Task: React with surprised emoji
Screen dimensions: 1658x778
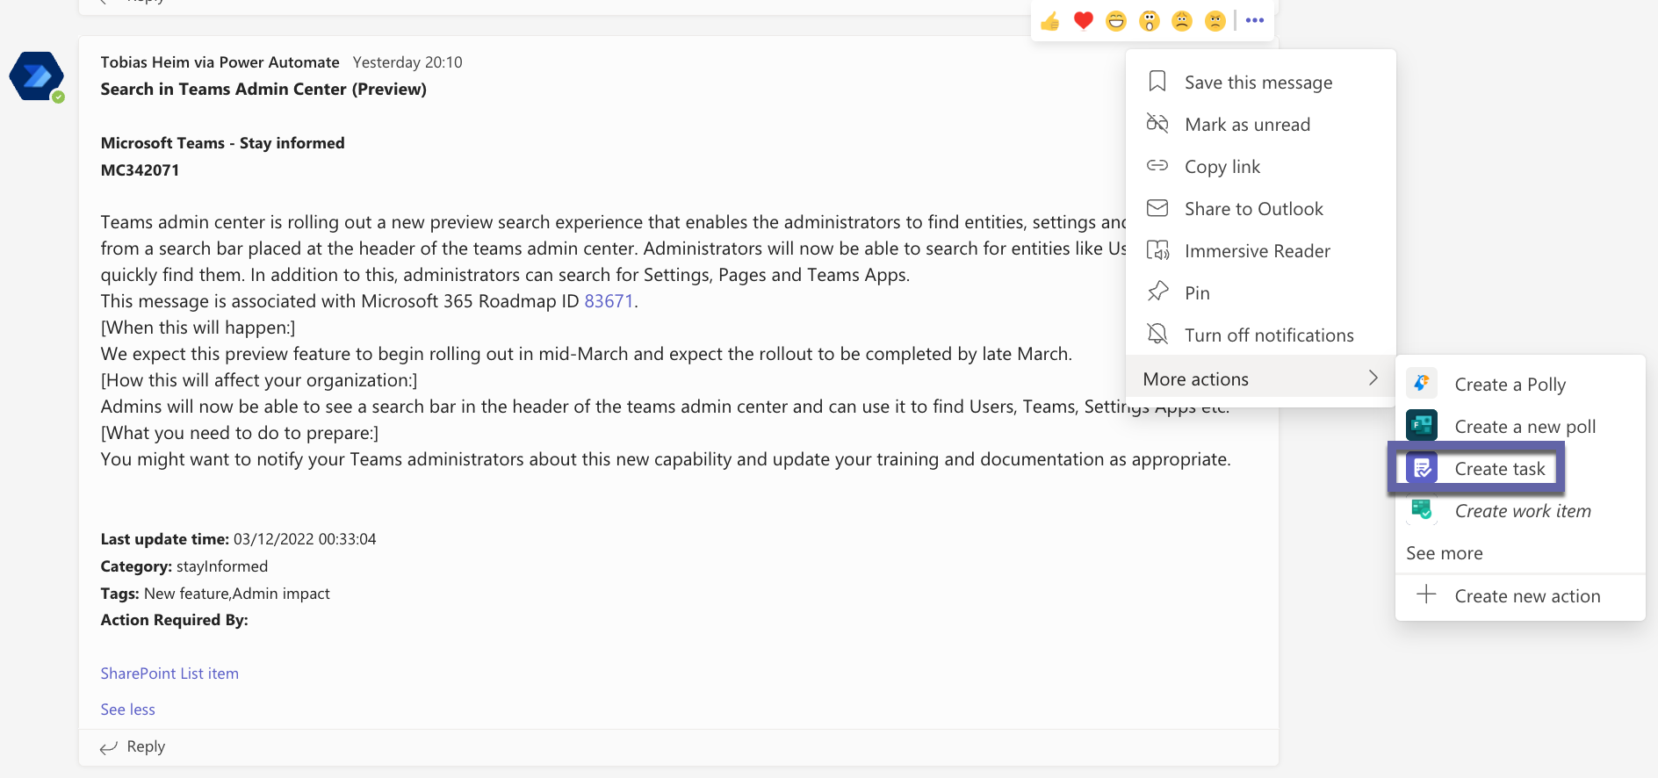Action: coord(1150,21)
